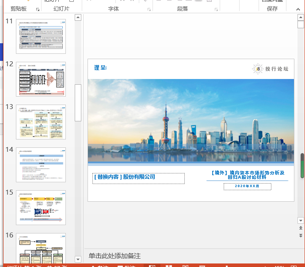Select the 投行论坛 logo on the slide

point(270,69)
